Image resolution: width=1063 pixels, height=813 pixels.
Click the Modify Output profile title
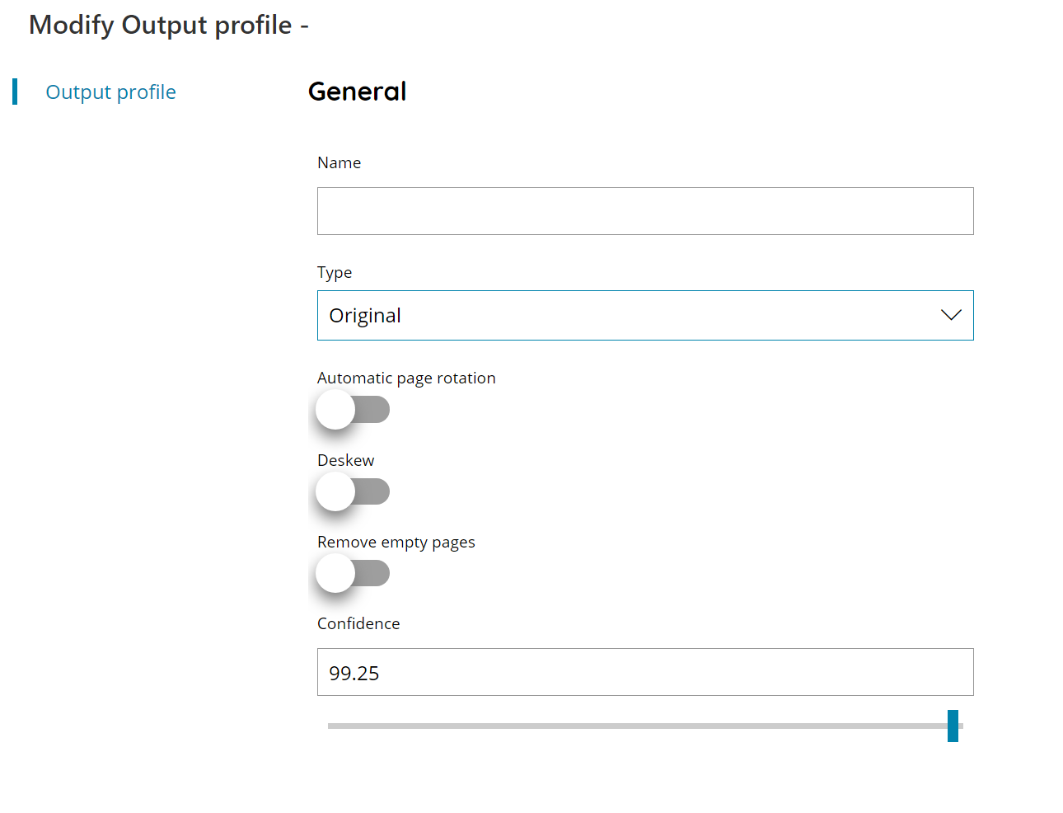point(169,25)
